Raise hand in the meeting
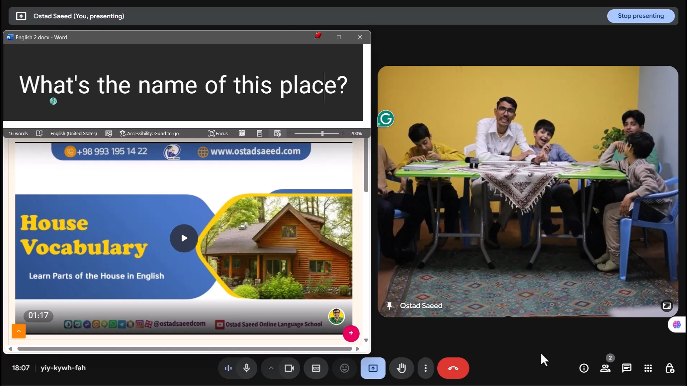The width and height of the screenshot is (687, 386). [401, 368]
